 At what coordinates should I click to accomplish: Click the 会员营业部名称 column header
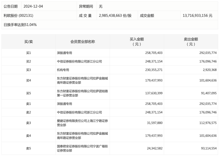pos(82,42)
